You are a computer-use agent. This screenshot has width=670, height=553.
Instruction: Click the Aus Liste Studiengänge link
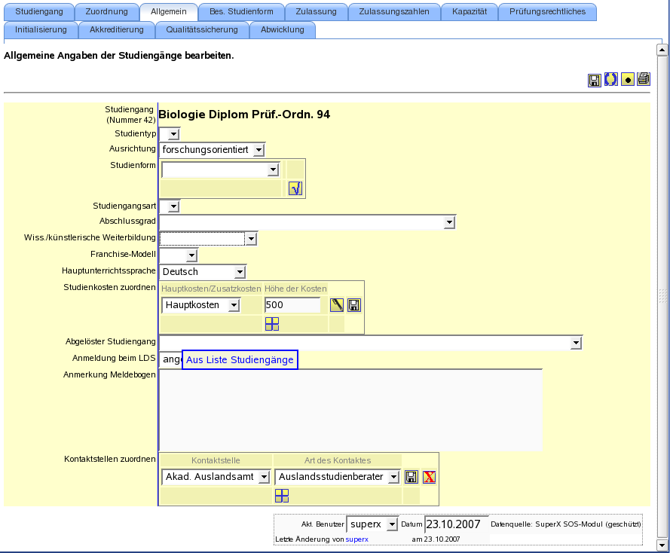pos(240,359)
